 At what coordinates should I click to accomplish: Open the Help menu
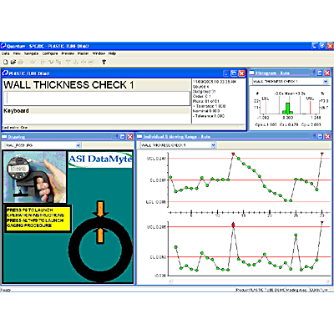click(x=112, y=53)
